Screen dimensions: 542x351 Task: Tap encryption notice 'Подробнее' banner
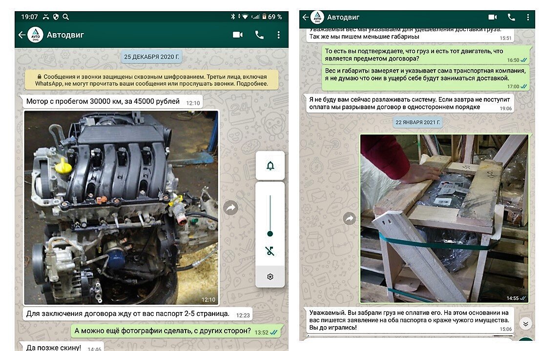151,80
